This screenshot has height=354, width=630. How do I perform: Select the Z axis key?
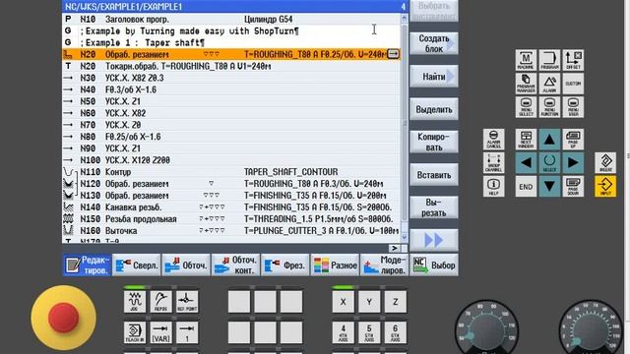(x=396, y=302)
